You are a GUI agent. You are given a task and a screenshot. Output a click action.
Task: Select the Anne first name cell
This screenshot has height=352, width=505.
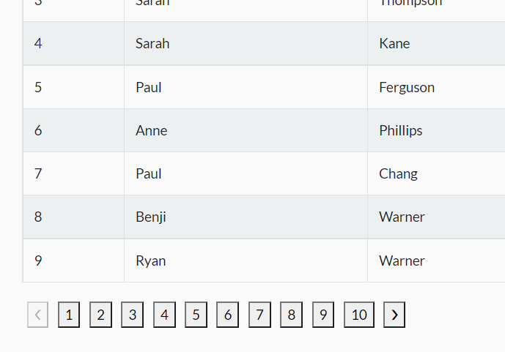246,130
